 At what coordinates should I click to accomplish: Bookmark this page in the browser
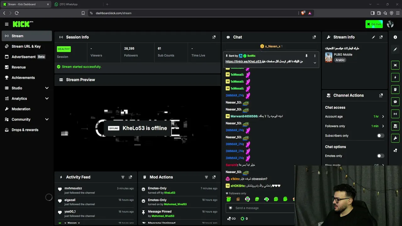pos(83,13)
